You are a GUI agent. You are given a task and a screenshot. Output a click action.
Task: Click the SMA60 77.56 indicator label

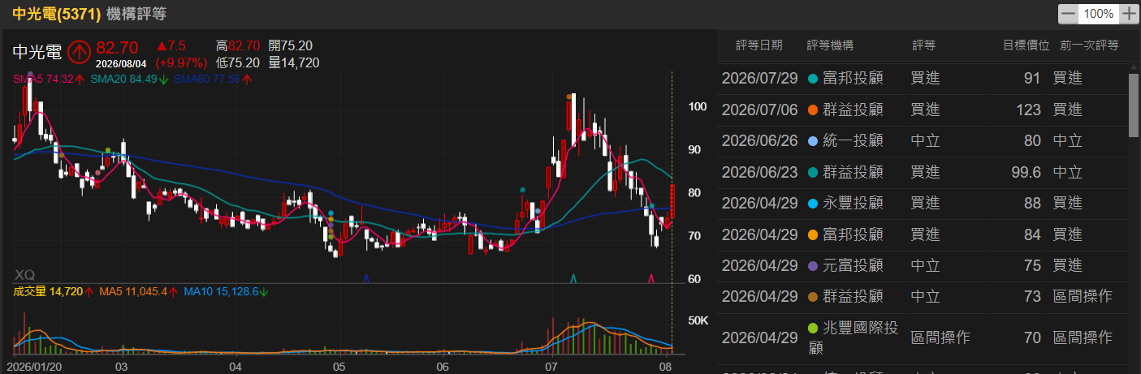click(213, 80)
